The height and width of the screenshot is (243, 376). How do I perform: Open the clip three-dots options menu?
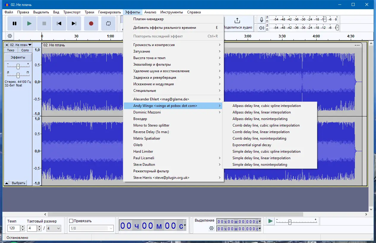357,45
